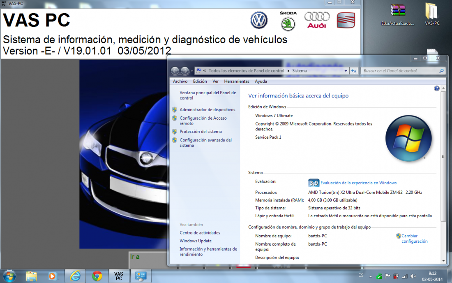
Task: Open Google Chrome from taskbar
Action: [97, 276]
